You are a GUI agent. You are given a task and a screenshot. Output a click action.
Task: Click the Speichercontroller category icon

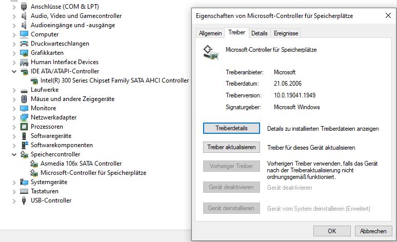coord(24,154)
